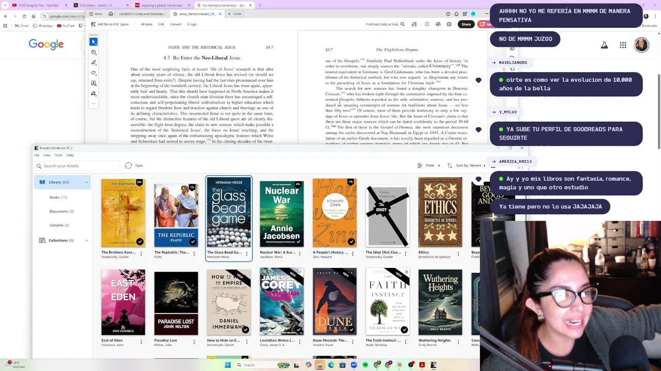Viewport: 661px width, 371px height.
Task: Open Leviathan Wakes cover
Action: [281, 301]
